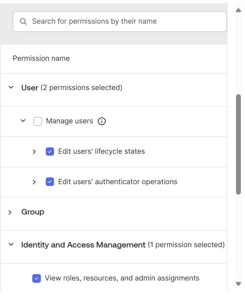Expand Edit users' authenticator operations row
The width and height of the screenshot is (245, 300).
[x=34, y=182]
